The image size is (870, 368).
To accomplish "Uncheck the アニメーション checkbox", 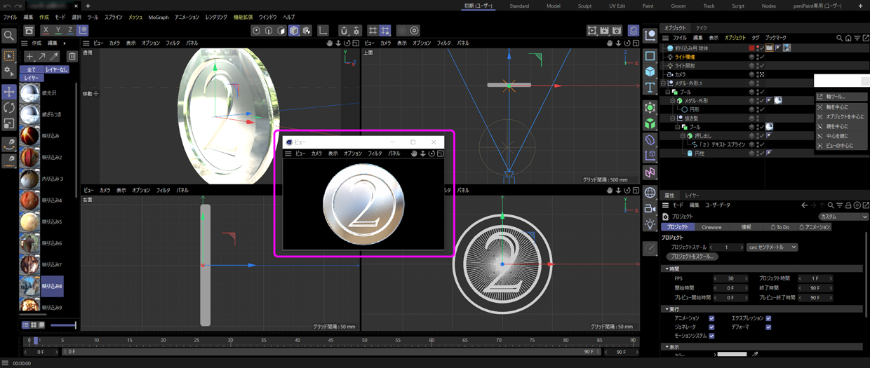I will (711, 318).
